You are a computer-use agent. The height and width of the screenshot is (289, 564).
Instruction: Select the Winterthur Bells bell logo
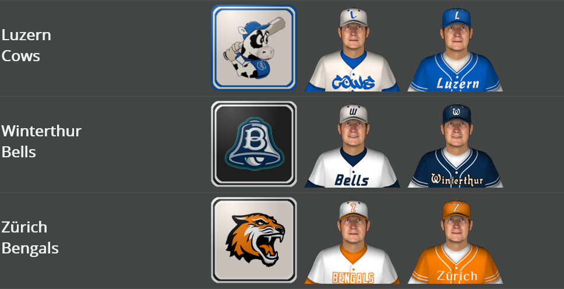click(254, 144)
